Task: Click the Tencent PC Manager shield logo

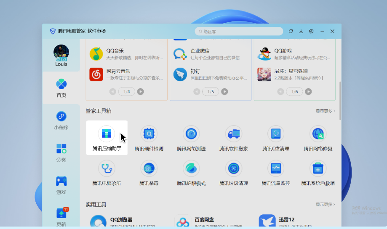Action: [53, 31]
